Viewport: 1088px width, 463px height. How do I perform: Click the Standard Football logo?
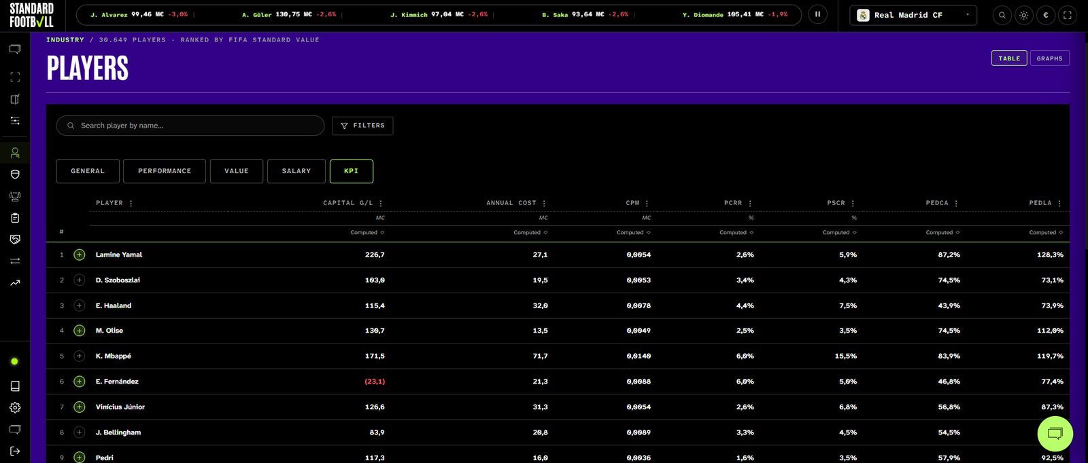(x=31, y=15)
